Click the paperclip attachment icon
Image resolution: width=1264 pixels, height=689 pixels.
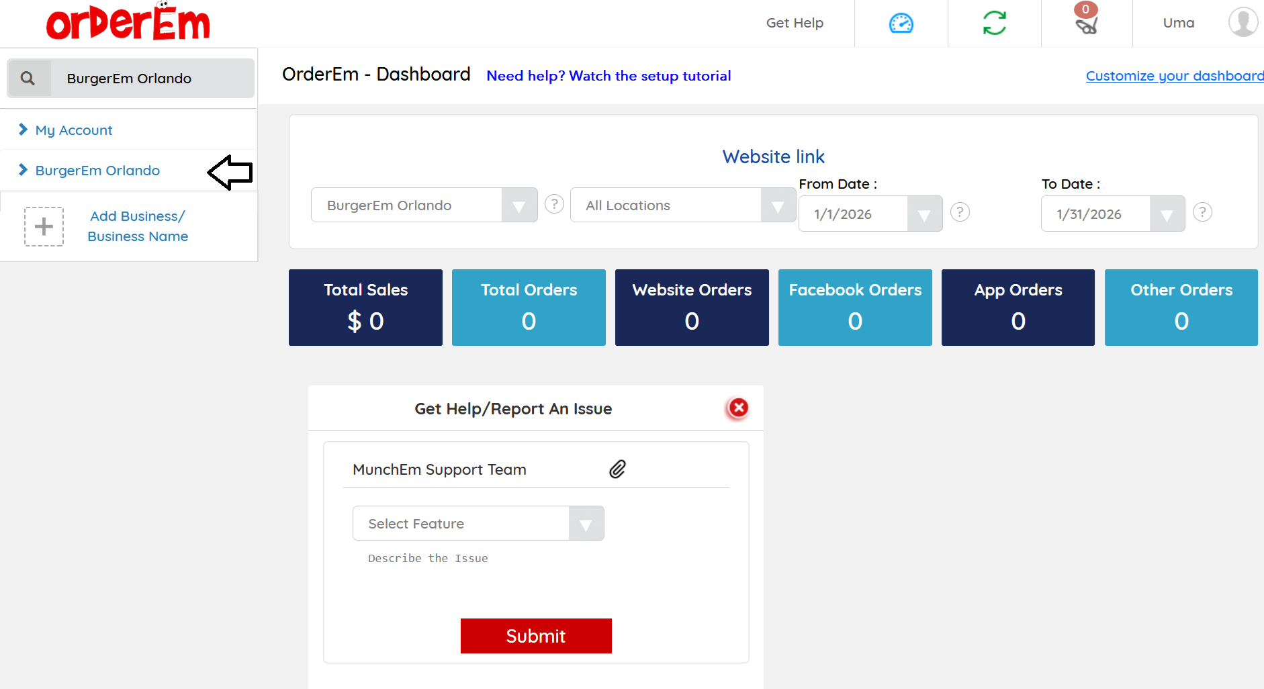click(x=617, y=469)
